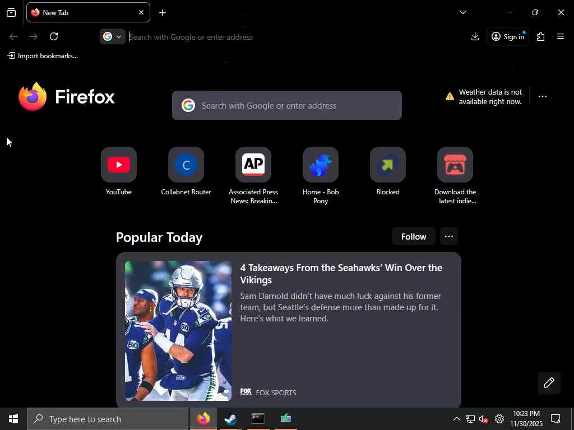Open the customize new tab pencil button
This screenshot has width=574, height=430.
tap(549, 383)
